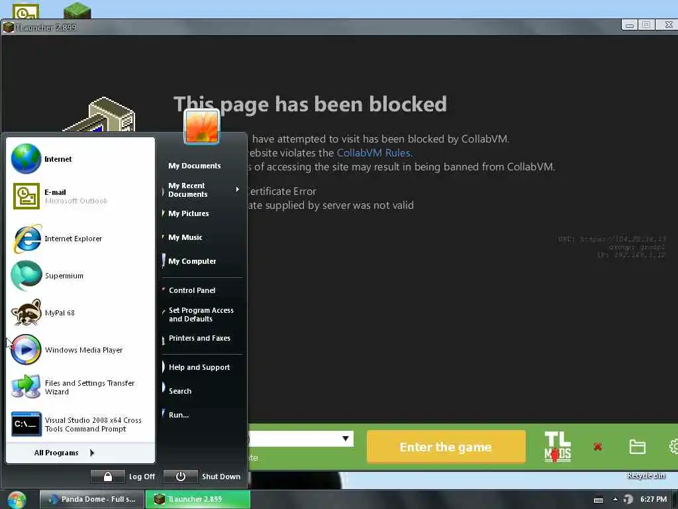This screenshot has height=509, width=678.
Task: Launch Supermium browser
Action: coord(80,276)
